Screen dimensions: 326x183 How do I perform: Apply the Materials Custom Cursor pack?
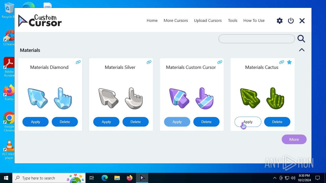(x=177, y=122)
